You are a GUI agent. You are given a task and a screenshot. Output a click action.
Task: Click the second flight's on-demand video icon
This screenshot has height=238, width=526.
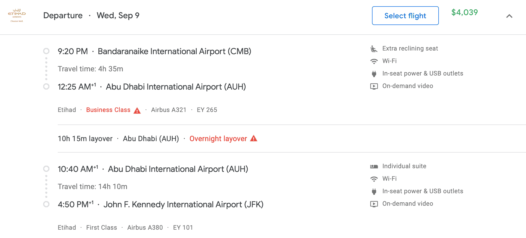click(x=374, y=204)
